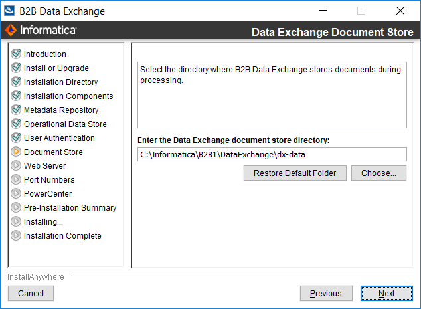Select the Port Numbers step label
This screenshot has height=309, width=421.
pyautogui.click(x=49, y=180)
